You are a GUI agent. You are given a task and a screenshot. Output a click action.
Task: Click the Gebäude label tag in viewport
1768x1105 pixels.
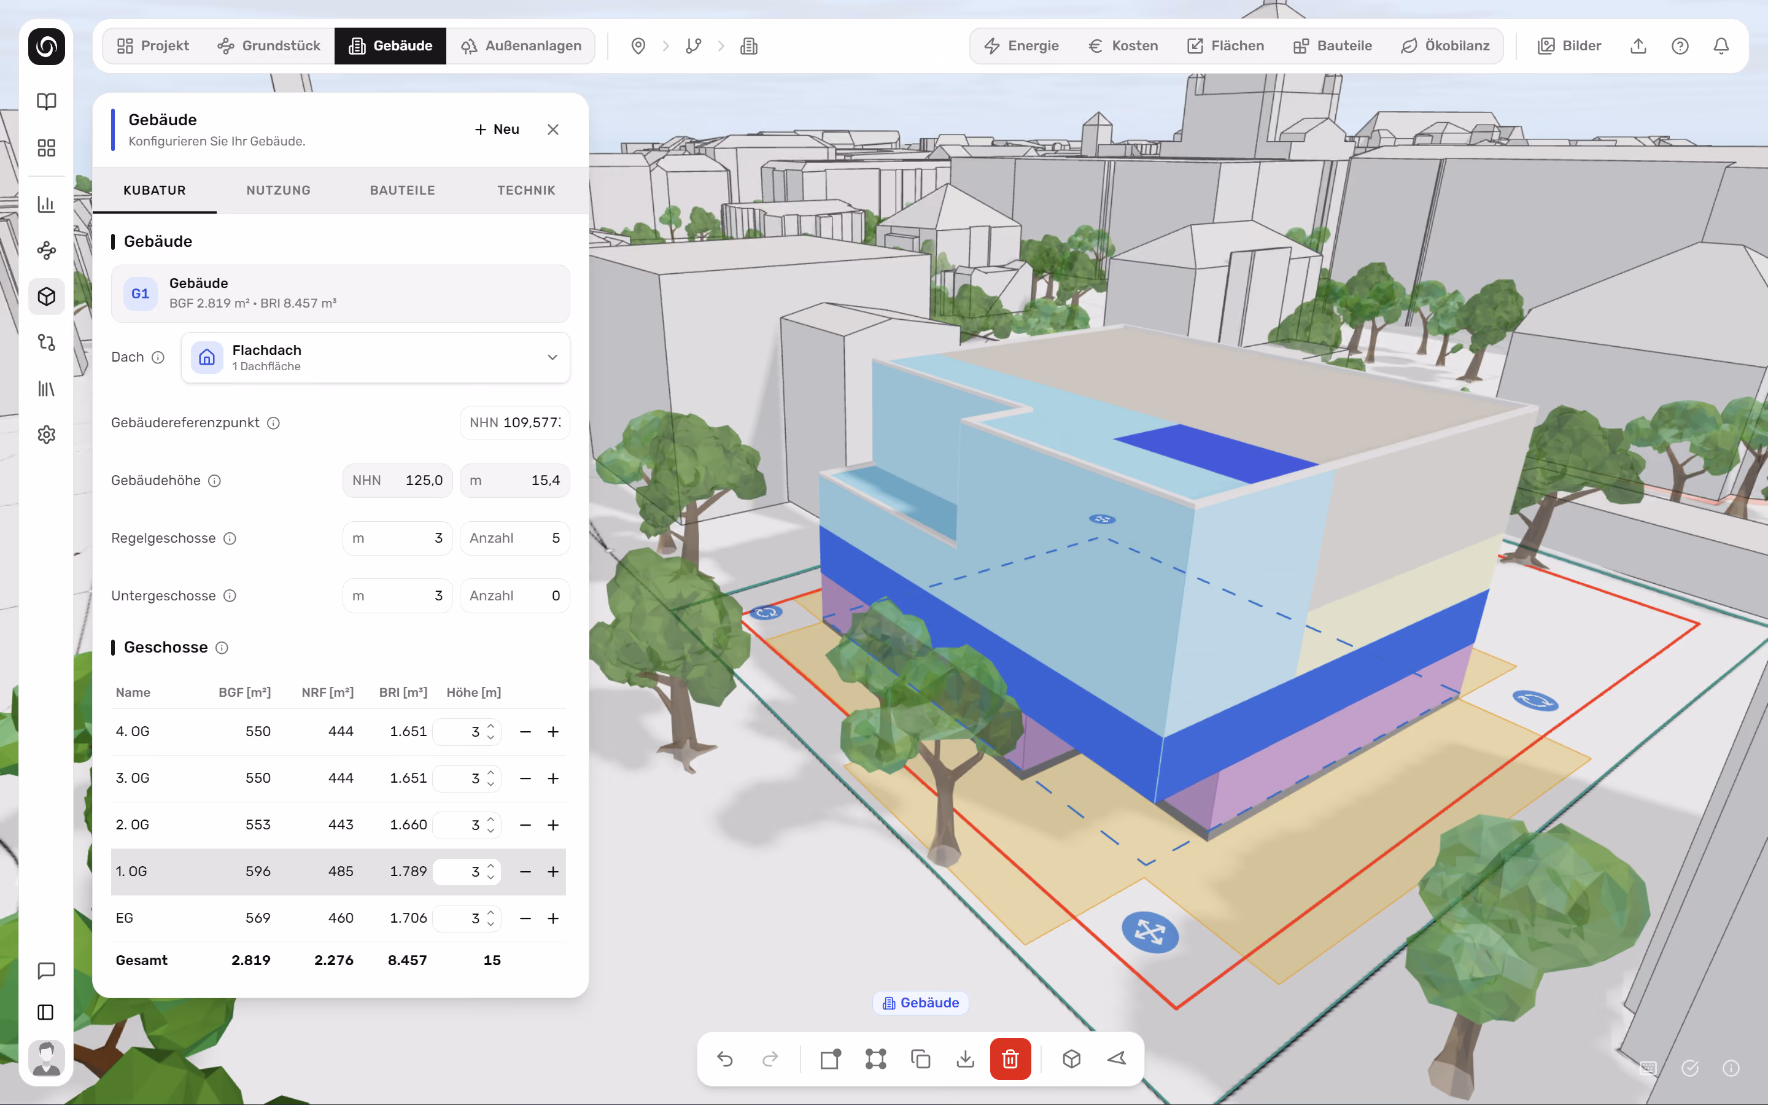click(921, 1002)
